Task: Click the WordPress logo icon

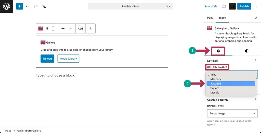Action: [x=6, y=6]
